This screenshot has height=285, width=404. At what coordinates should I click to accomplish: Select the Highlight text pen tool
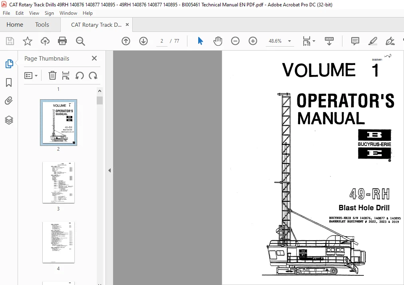click(x=372, y=41)
